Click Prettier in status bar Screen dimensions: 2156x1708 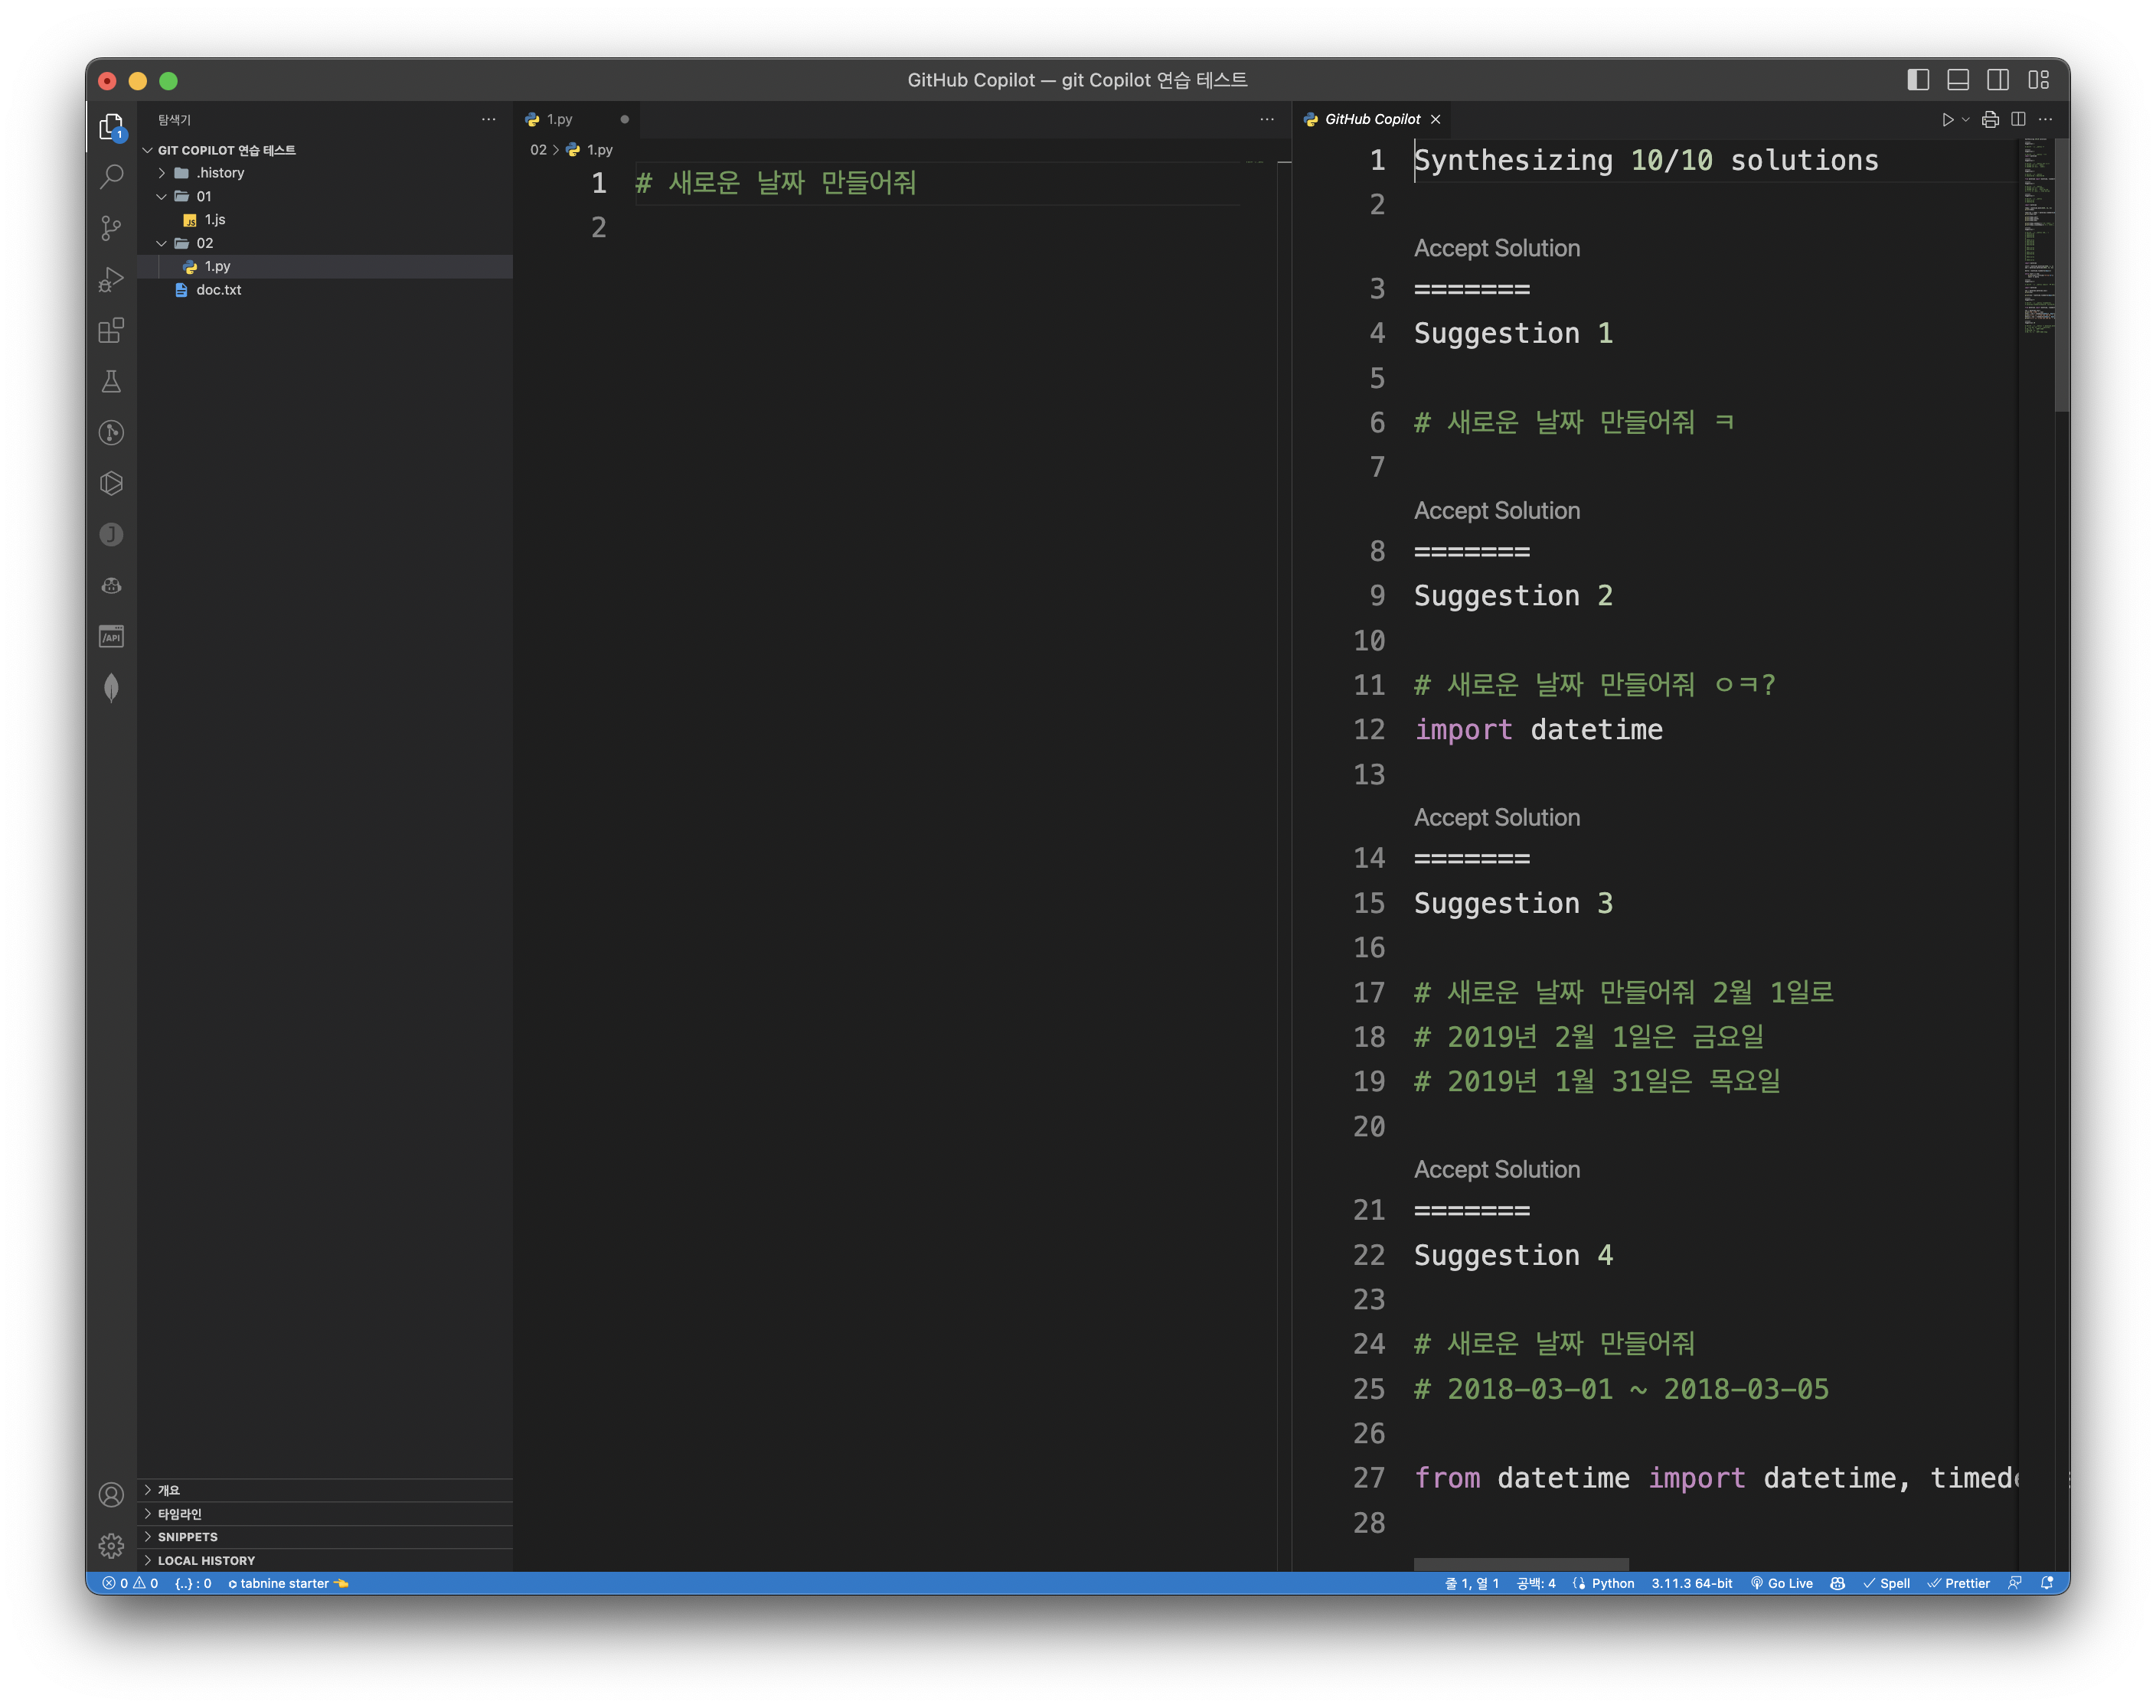pos(1958,1583)
